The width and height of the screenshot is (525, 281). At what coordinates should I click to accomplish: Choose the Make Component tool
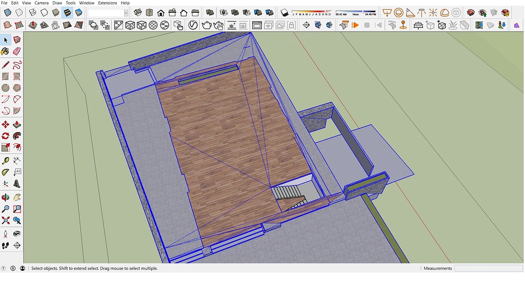pyautogui.click(x=17, y=40)
